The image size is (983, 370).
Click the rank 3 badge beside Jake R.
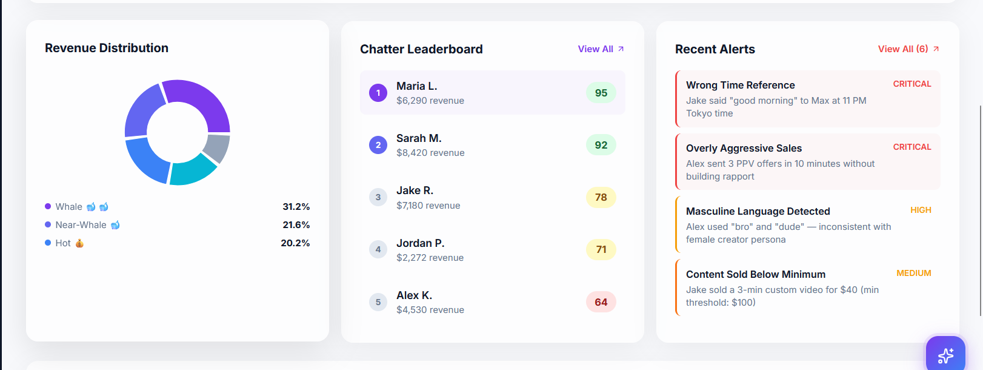pos(378,197)
